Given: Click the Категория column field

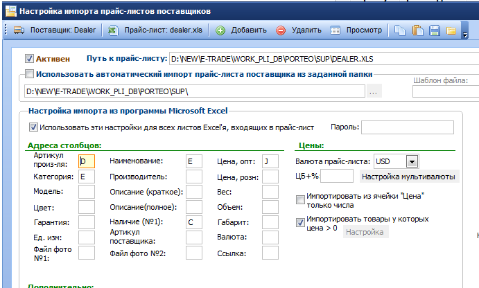Looking at the screenshot, I should click(87, 177).
